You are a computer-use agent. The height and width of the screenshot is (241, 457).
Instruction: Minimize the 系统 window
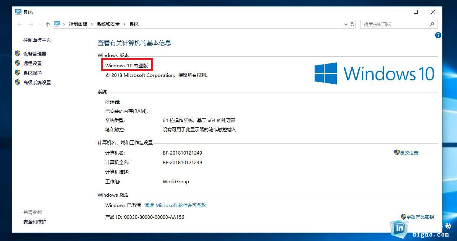click(398, 12)
